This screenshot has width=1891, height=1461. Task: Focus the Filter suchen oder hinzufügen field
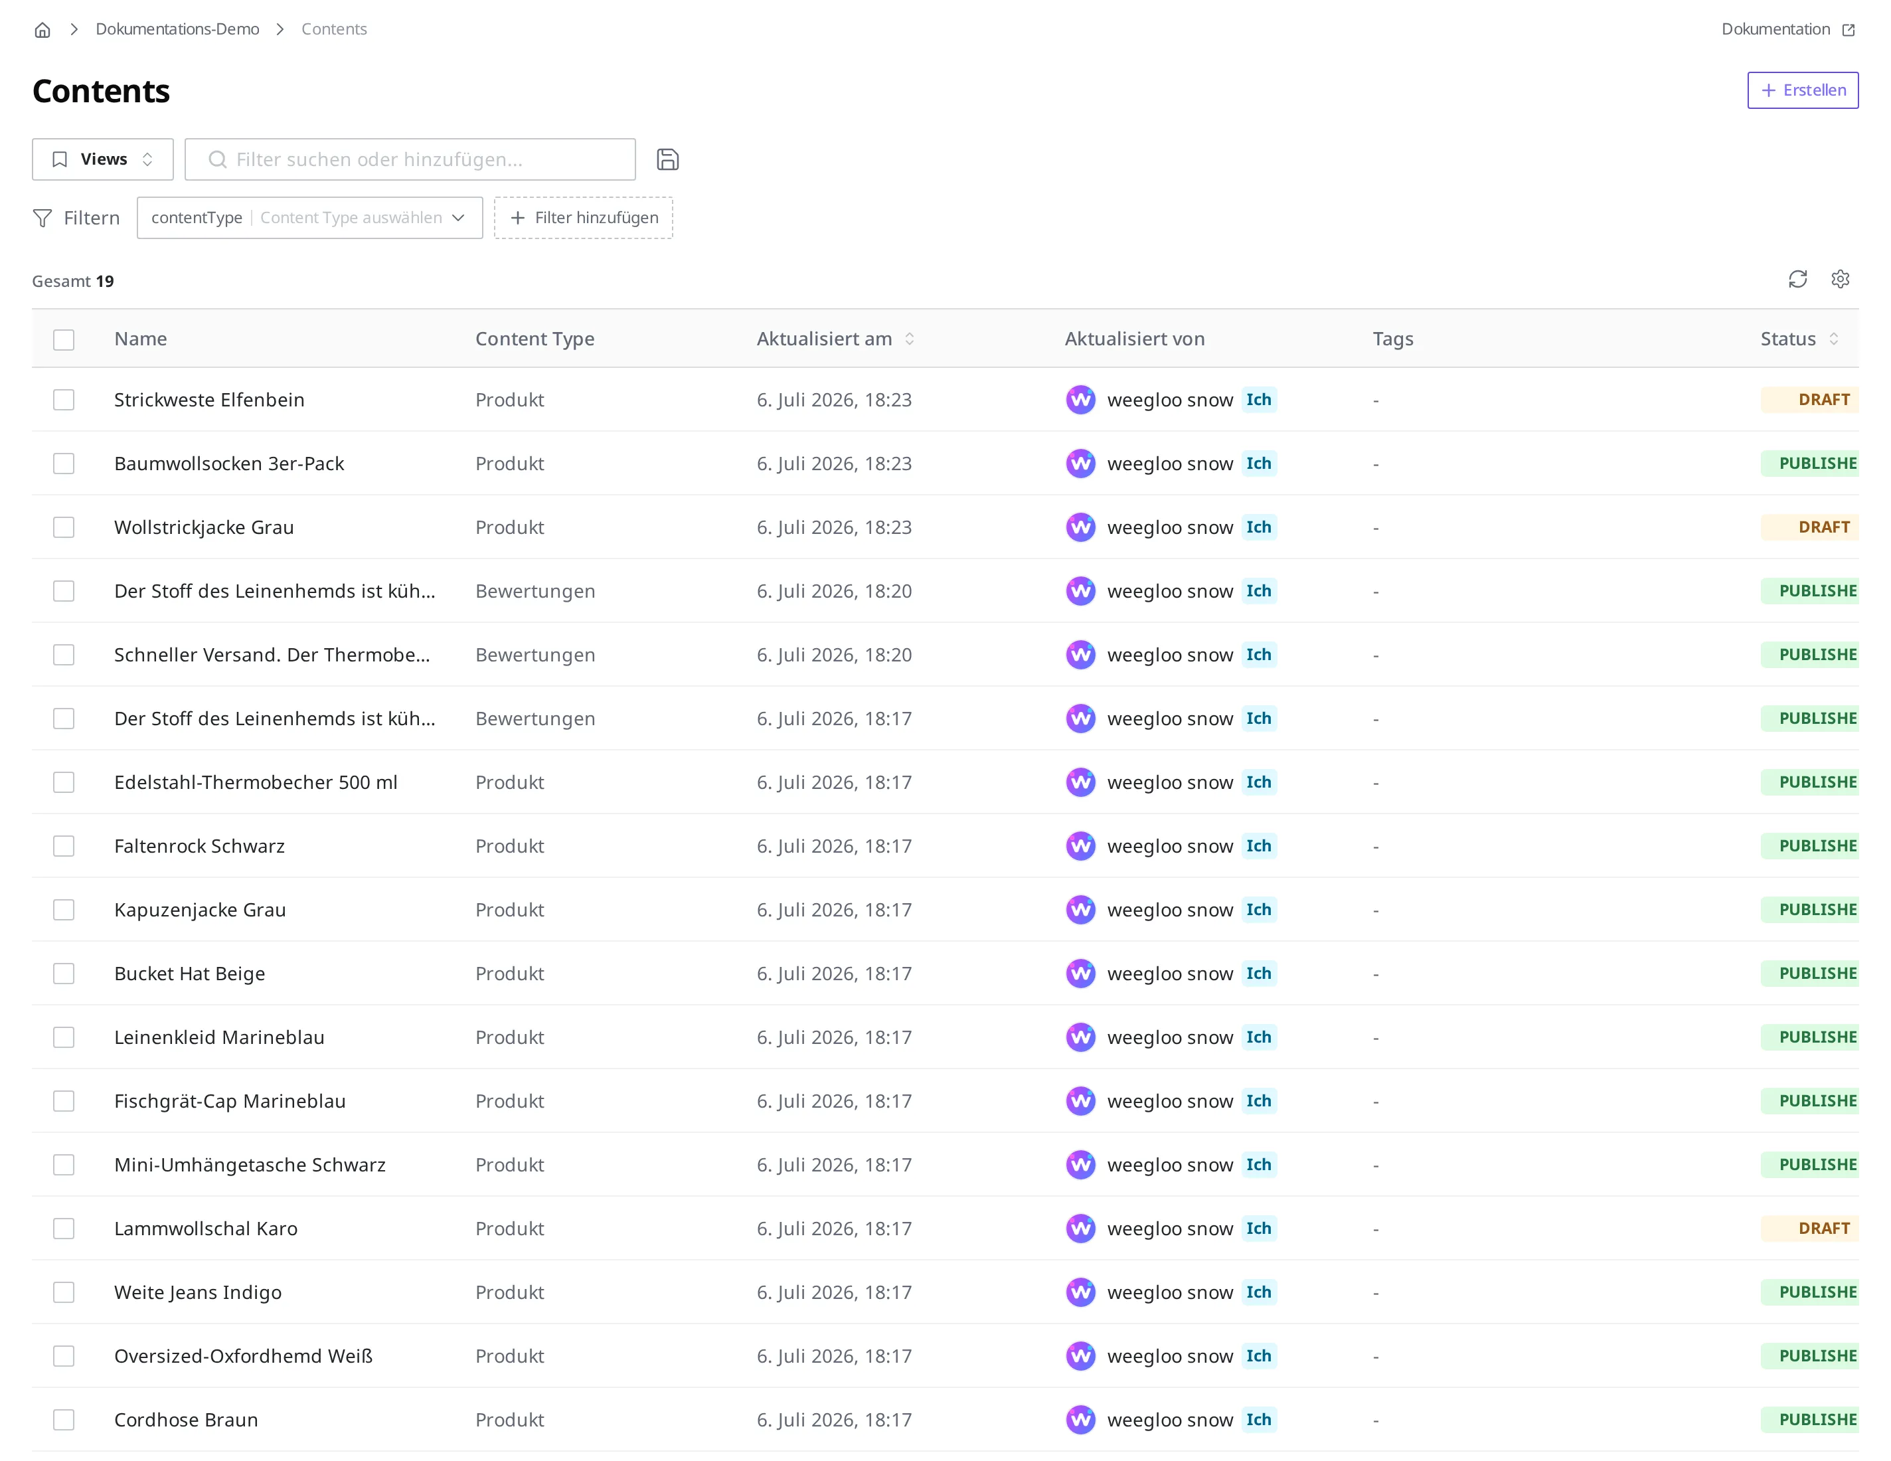point(410,159)
